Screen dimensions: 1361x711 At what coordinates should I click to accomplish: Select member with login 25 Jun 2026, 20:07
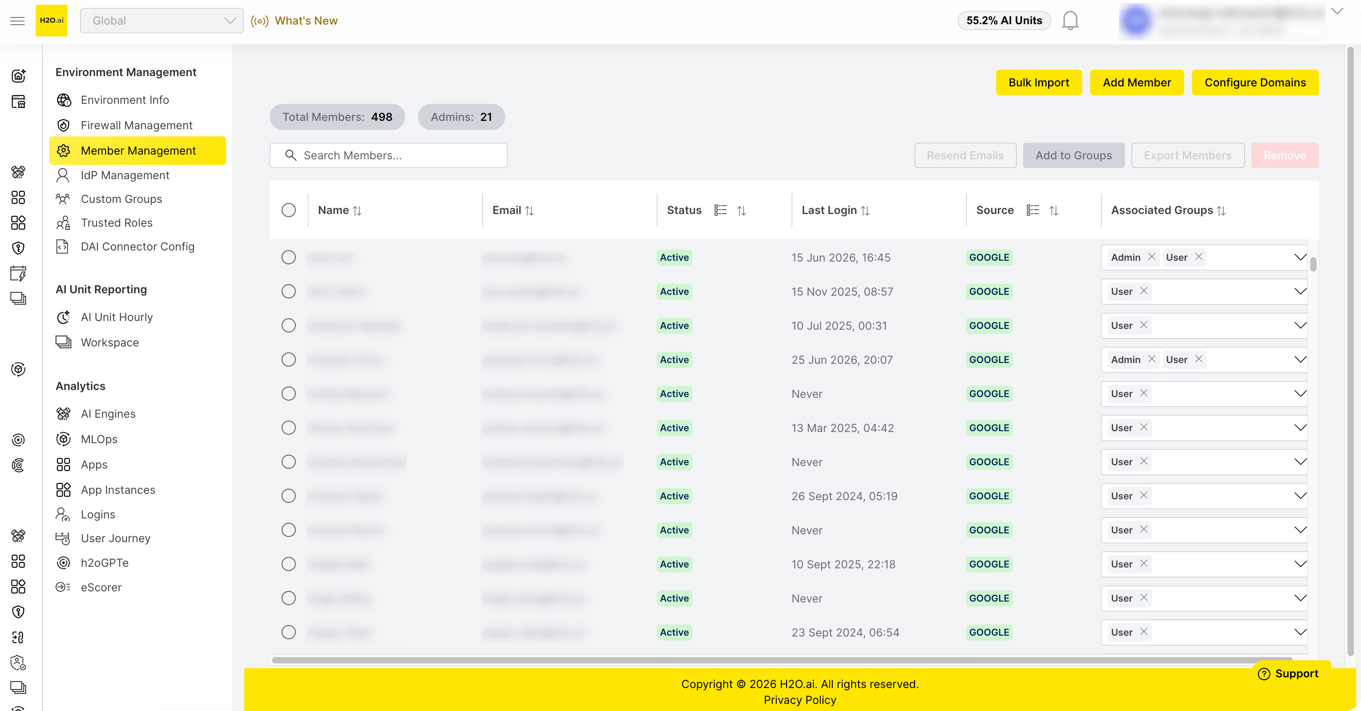[x=288, y=359]
